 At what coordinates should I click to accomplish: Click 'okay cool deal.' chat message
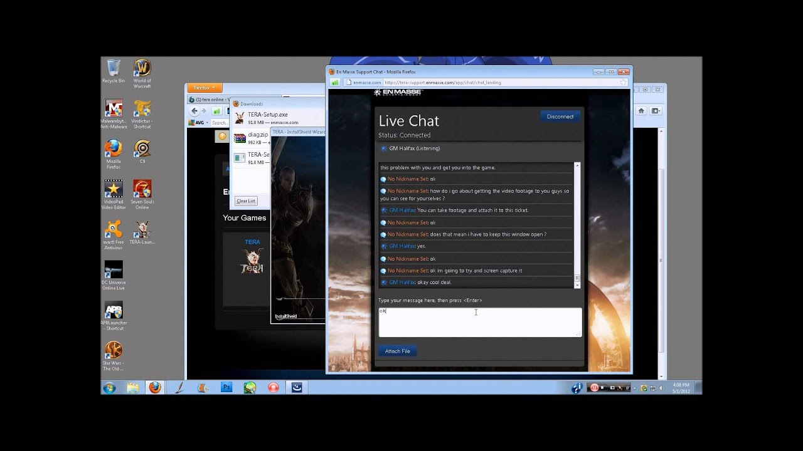(x=433, y=283)
